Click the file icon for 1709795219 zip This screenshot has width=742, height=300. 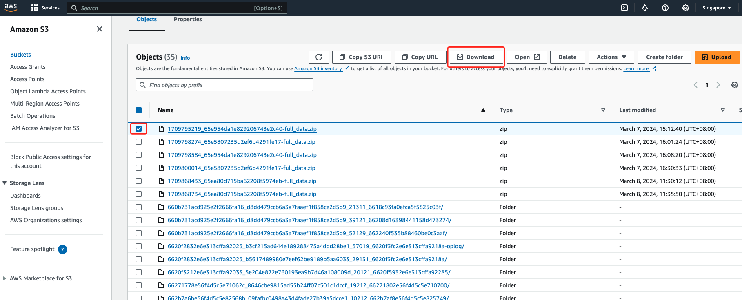(161, 129)
